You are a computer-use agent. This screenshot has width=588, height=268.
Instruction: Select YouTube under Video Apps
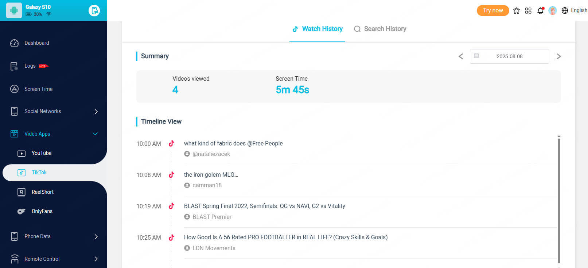42,153
